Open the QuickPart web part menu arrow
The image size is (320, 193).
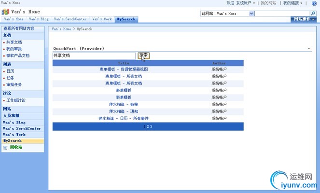tap(309, 49)
